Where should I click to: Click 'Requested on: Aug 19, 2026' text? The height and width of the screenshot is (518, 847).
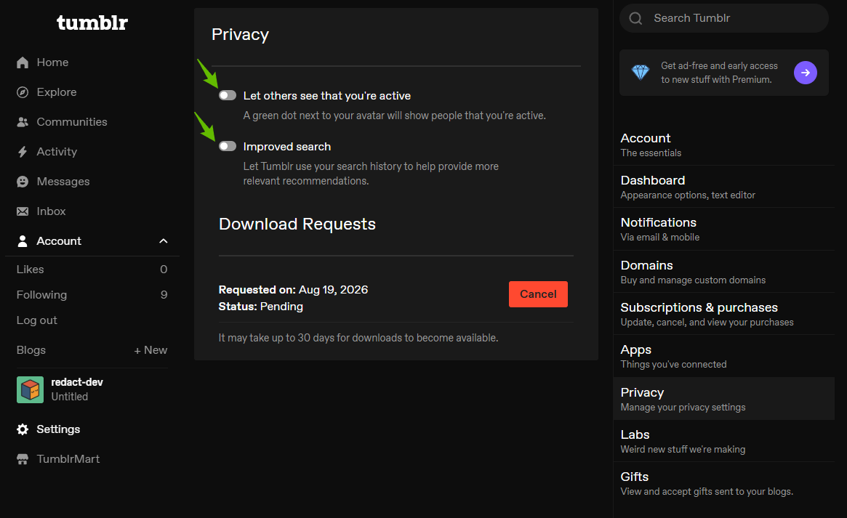pyautogui.click(x=293, y=290)
